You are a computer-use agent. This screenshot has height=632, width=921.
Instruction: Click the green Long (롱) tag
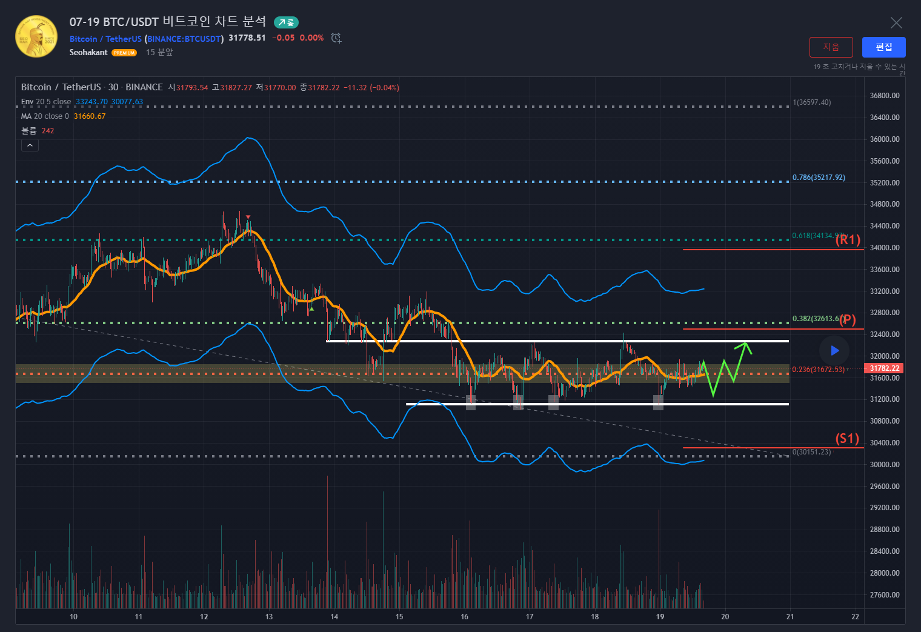(286, 22)
